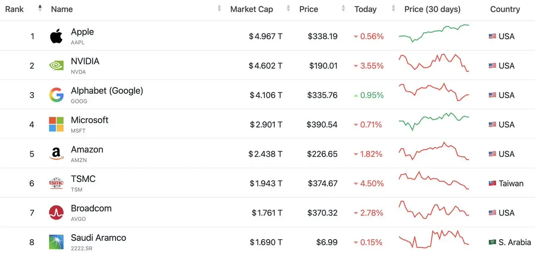Click the Price (30 days) column header
Screen dimensions: 535x253
(432, 9)
